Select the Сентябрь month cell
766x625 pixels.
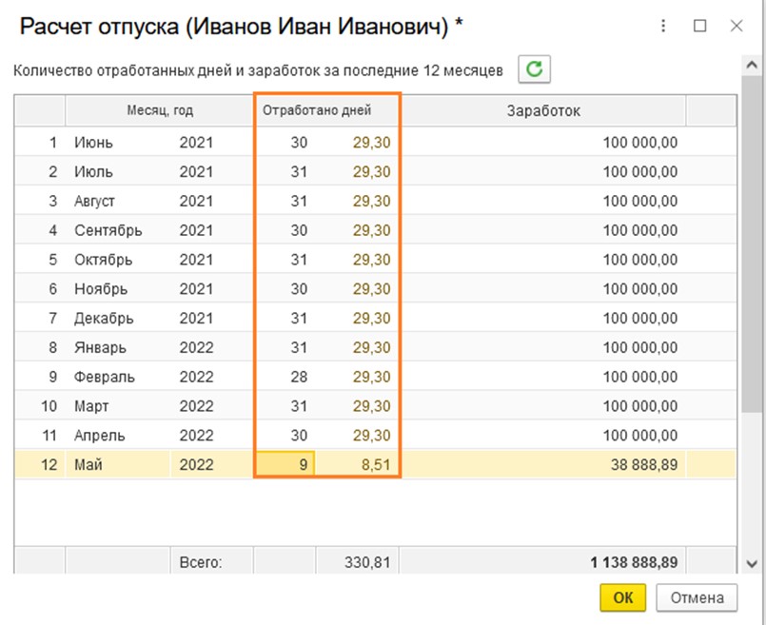118,230
